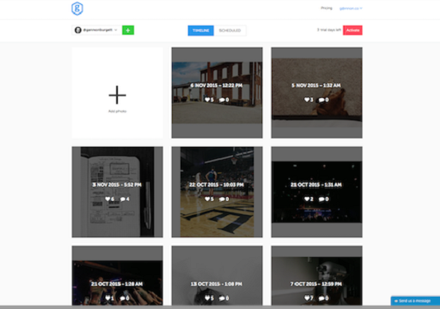Open the account selector dropdown
The image size is (440, 309).
coord(96,30)
